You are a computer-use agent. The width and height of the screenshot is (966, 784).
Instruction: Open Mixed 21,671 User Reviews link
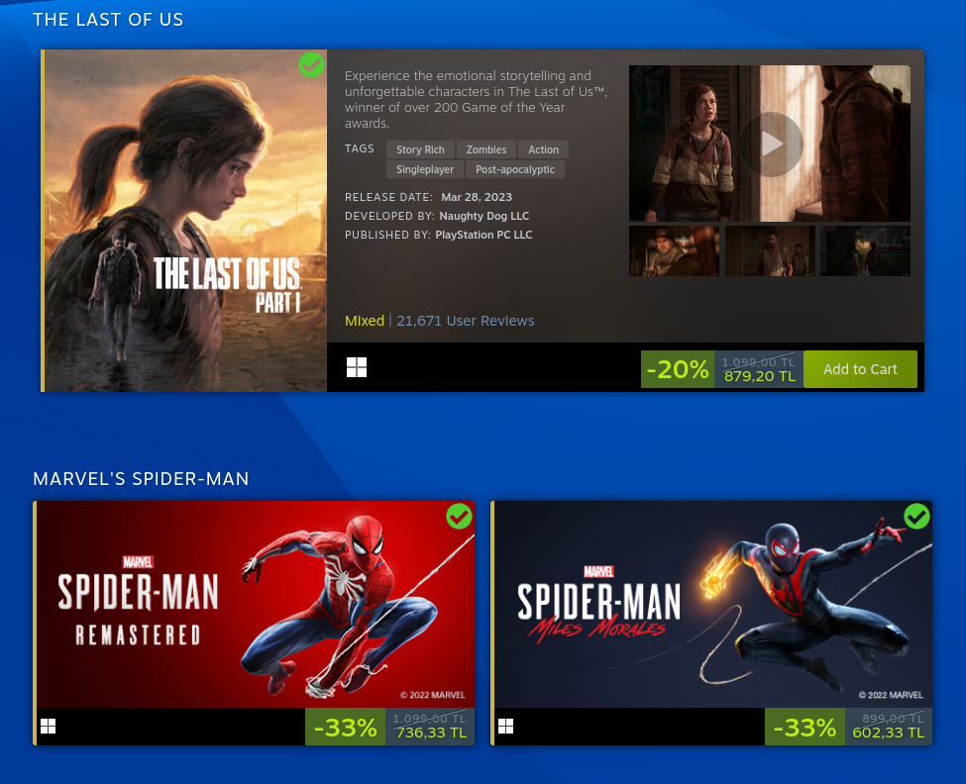pyautogui.click(x=439, y=321)
